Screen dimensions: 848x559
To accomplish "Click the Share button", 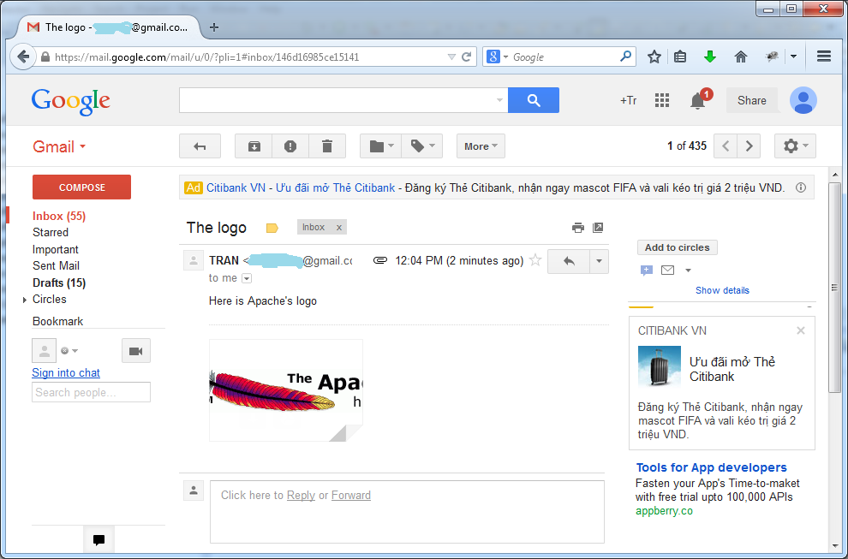I will coord(752,100).
